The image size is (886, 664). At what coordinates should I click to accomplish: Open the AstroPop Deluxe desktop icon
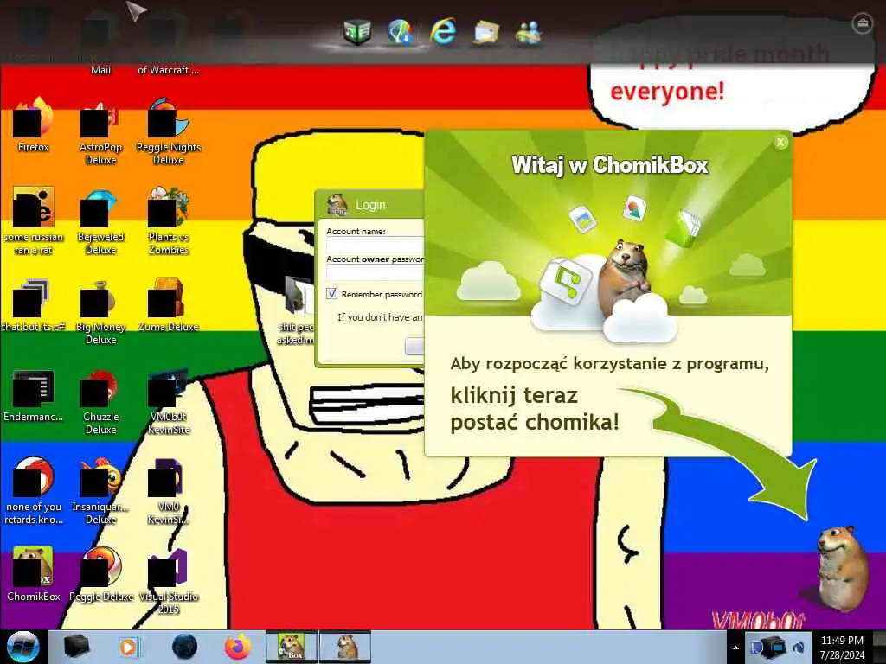click(100, 131)
